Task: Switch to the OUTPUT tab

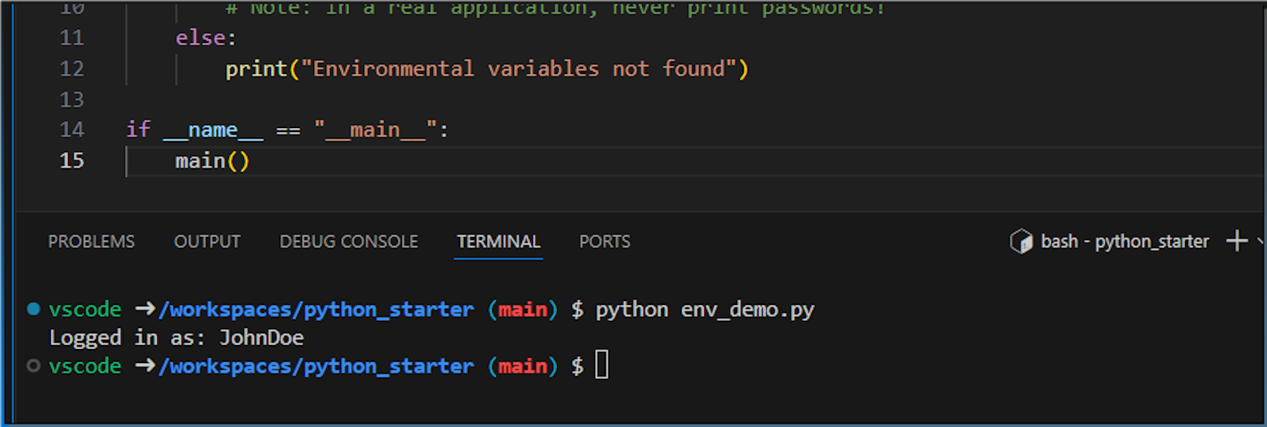Action: [x=207, y=242]
